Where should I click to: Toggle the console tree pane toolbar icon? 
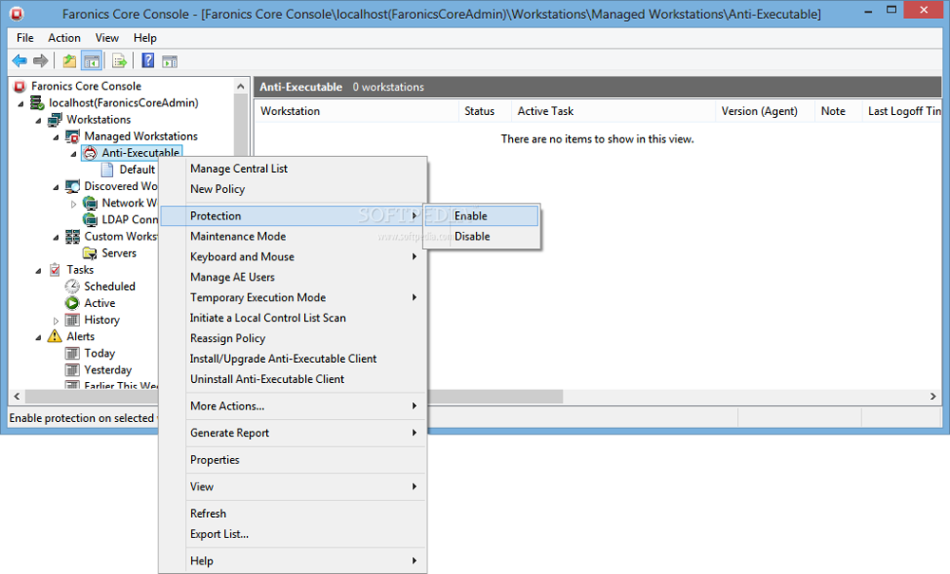coord(91,61)
